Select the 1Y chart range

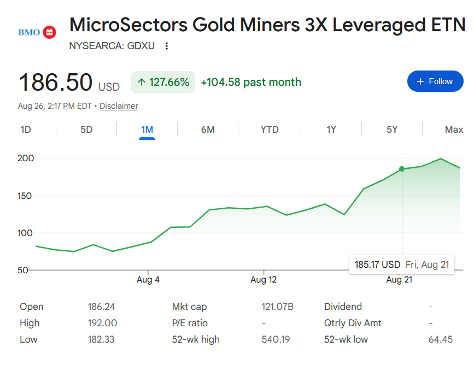point(331,130)
